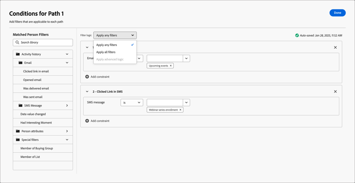Click the Done button

(x=337, y=13)
